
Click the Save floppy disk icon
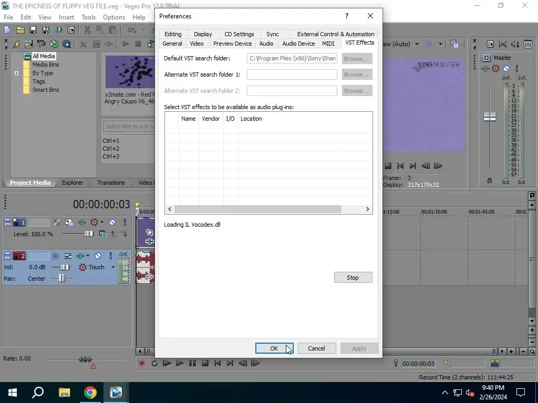coord(33,30)
